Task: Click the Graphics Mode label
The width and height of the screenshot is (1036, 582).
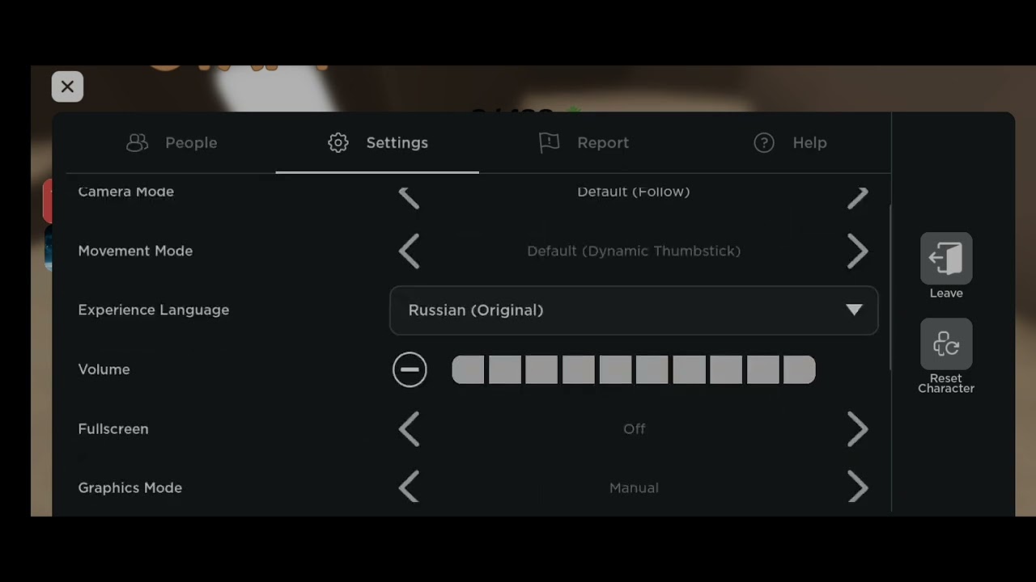Action: pos(130,488)
